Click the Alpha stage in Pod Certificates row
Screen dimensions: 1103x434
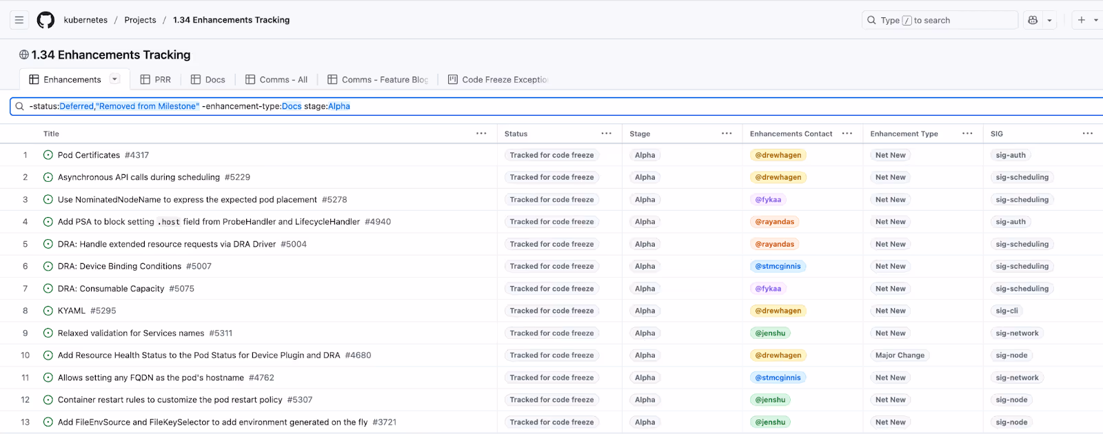pos(645,155)
